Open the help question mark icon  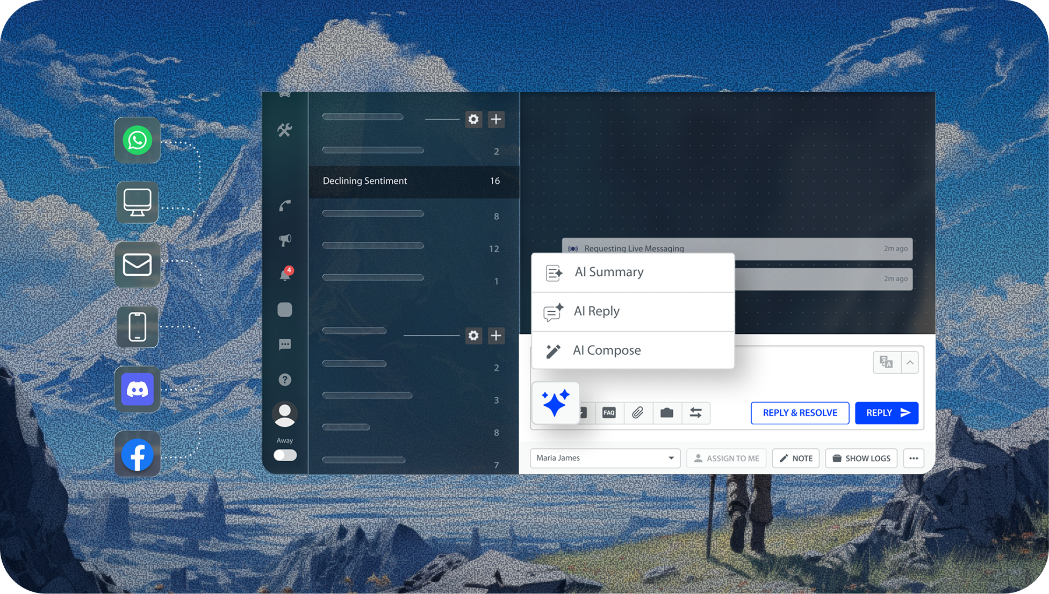tap(285, 380)
